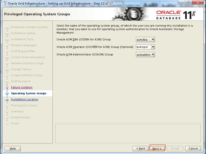Click Cluster Node Information step
Image resolution: width=206 pixels, height=154 pixels.
(x=28, y=57)
